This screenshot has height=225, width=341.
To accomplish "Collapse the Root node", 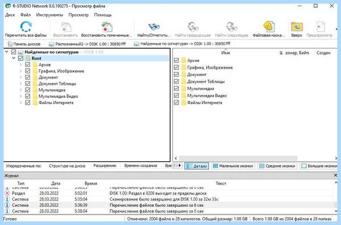I will coord(14,58).
